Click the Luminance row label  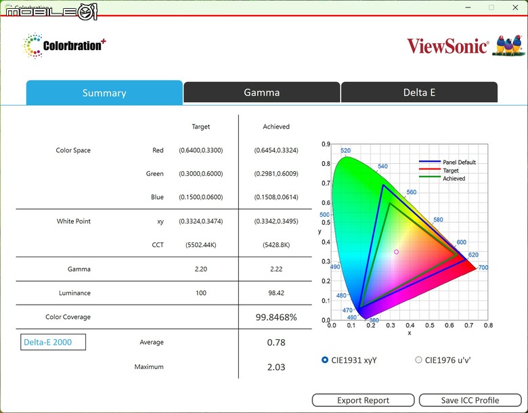click(x=74, y=292)
